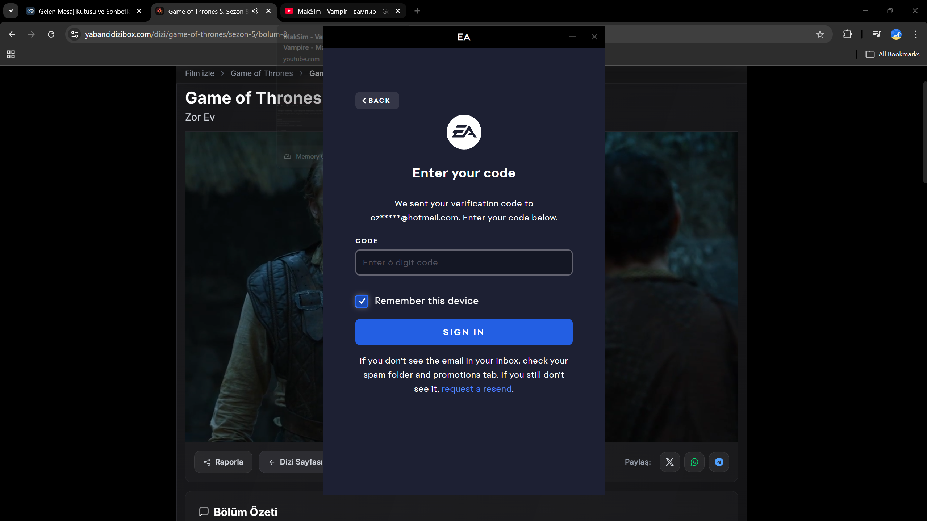Open the apps grid in bookmarks bar
This screenshot has width=927, height=521.
tap(11, 54)
